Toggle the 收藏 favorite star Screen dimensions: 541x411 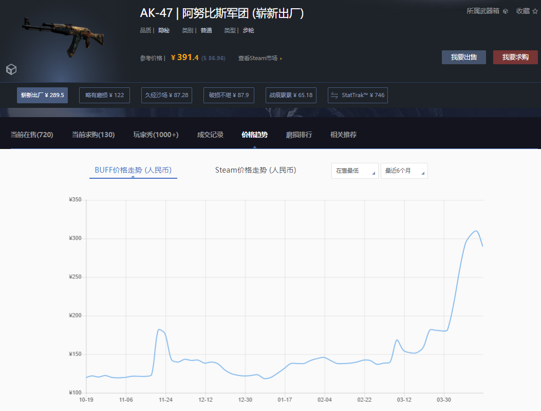tap(536, 10)
